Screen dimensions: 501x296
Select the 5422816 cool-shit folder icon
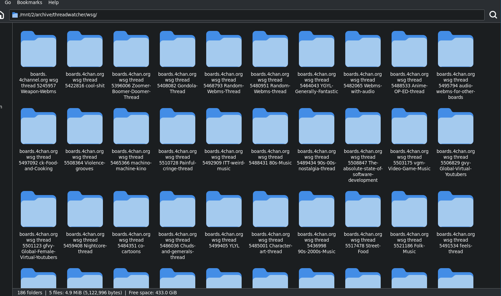(x=85, y=49)
